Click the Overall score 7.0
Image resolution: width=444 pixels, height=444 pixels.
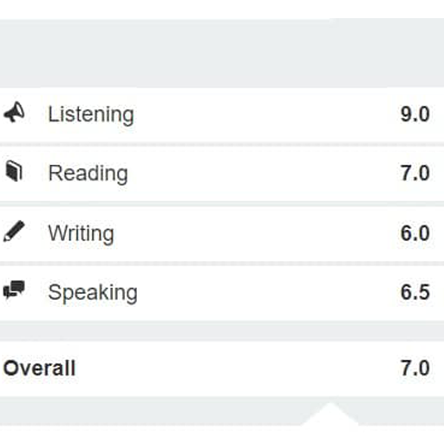pyautogui.click(x=415, y=369)
